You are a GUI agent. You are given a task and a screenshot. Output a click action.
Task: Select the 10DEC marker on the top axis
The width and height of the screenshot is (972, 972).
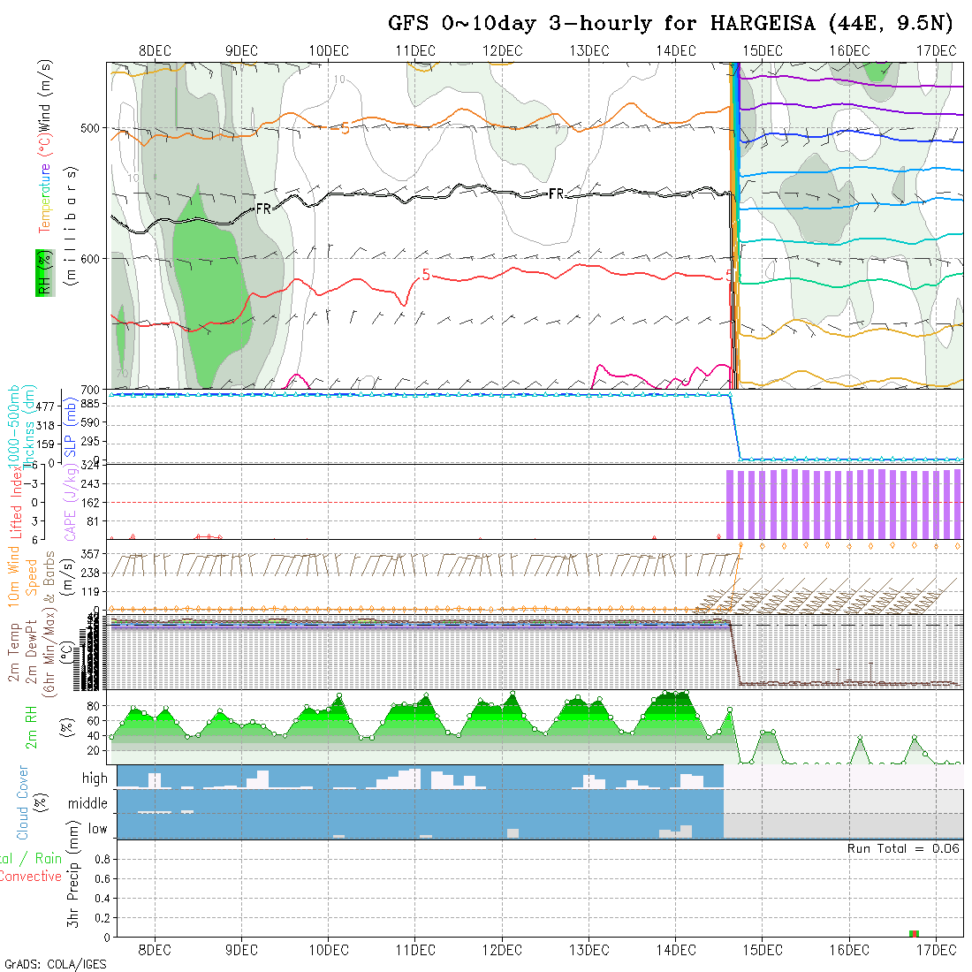pos(329,50)
